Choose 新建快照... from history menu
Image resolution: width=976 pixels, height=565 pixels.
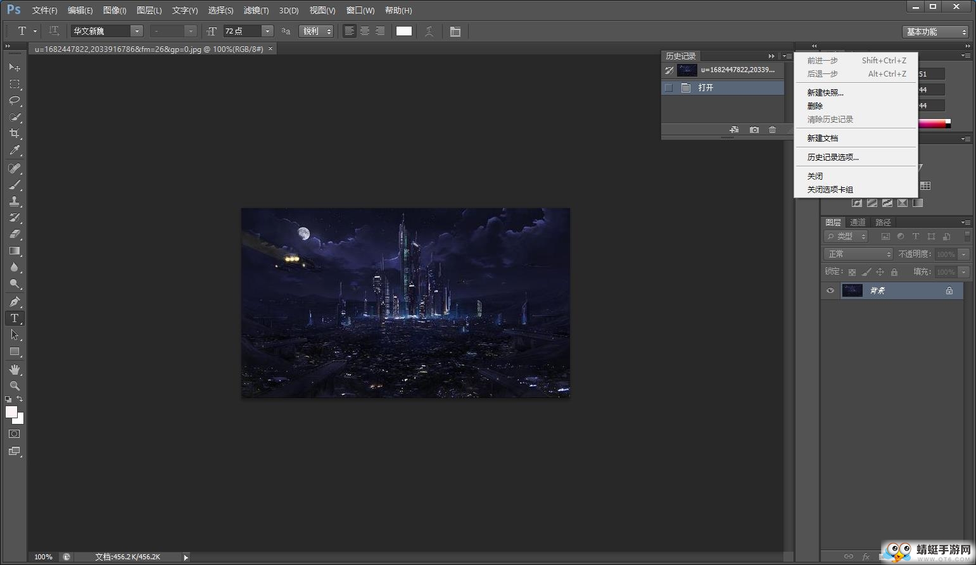825,92
